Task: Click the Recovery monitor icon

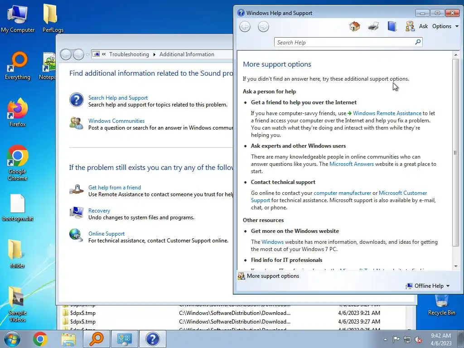Action: click(76, 213)
